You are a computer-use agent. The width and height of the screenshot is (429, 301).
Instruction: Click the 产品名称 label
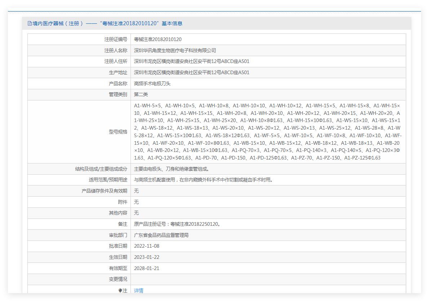pos(118,84)
